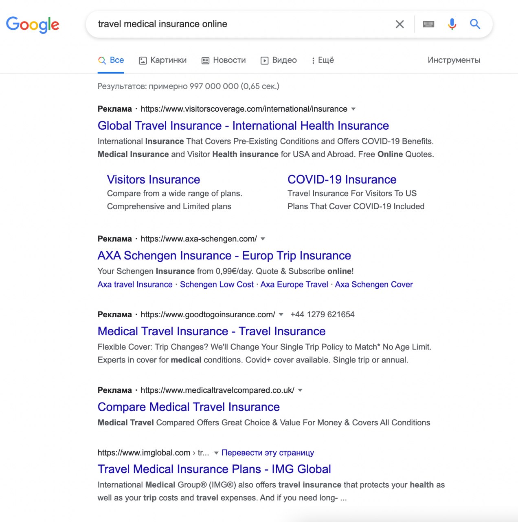Open the on-screen keyboard icon
This screenshot has width=518, height=522.
click(428, 24)
